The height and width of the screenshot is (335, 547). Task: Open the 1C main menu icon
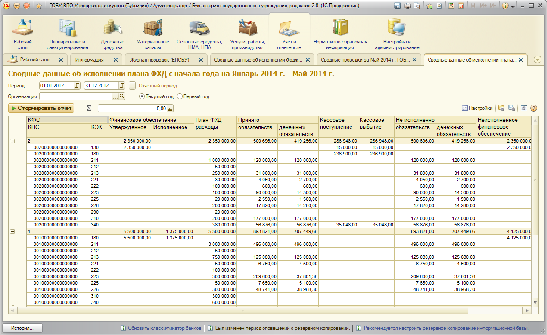pos(6,6)
